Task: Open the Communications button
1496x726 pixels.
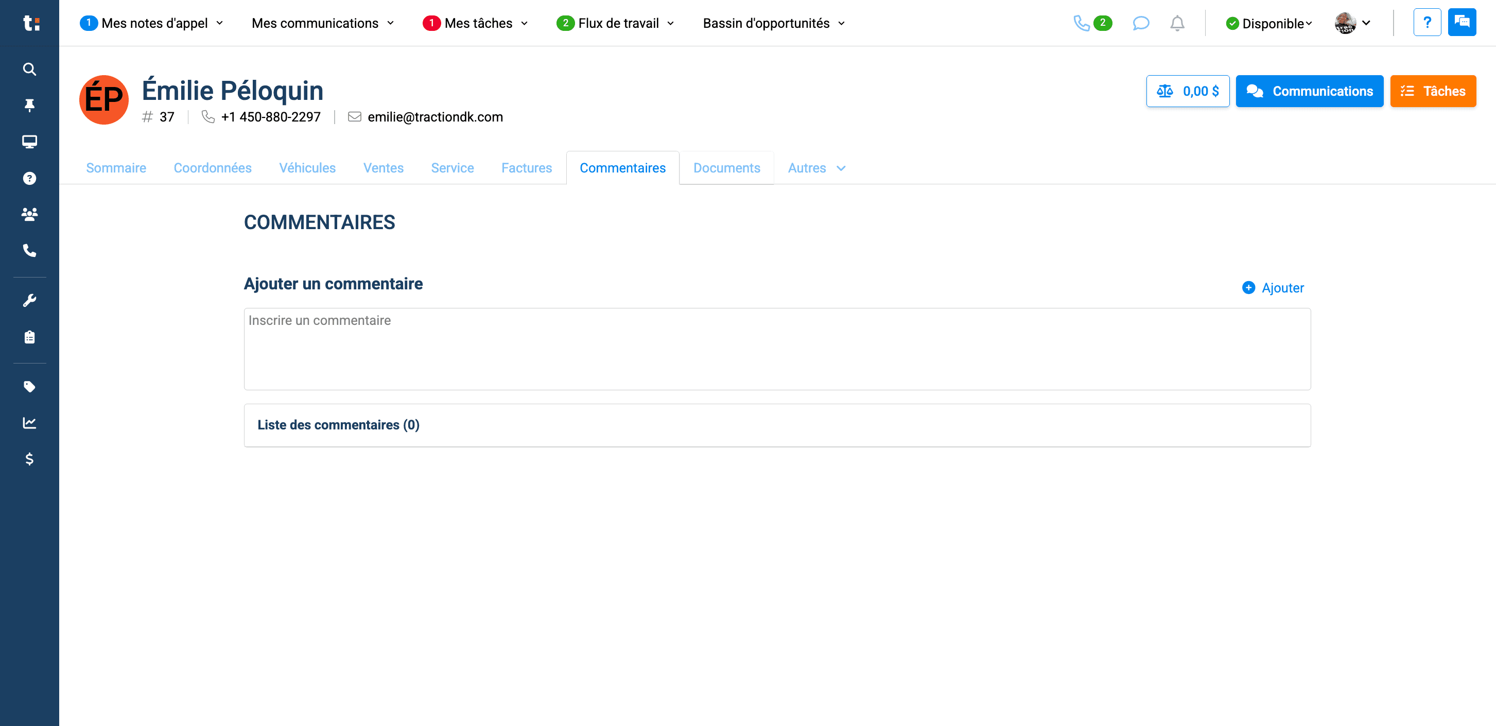Action: [1309, 91]
